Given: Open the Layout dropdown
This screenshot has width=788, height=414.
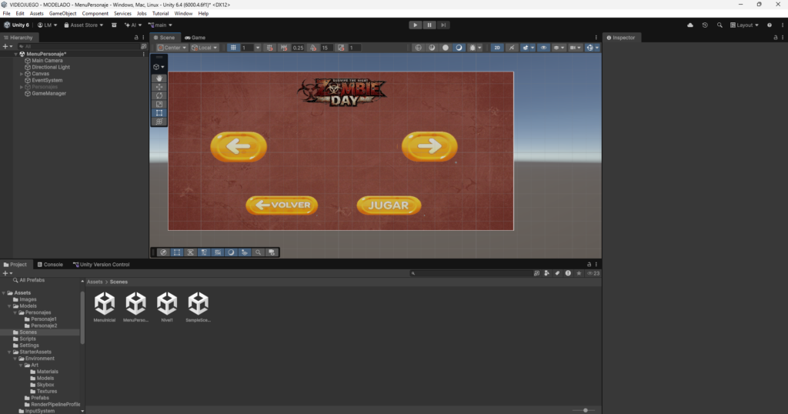Looking at the screenshot, I should click(744, 25).
